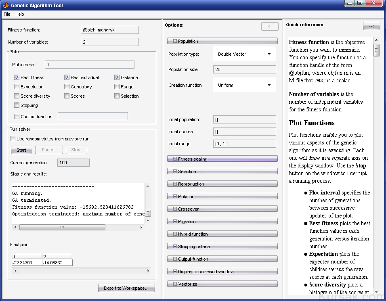Click the 'GA terminated.' status line

31,200
